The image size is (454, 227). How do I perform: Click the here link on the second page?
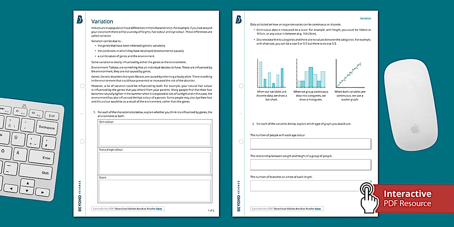pos(318,208)
